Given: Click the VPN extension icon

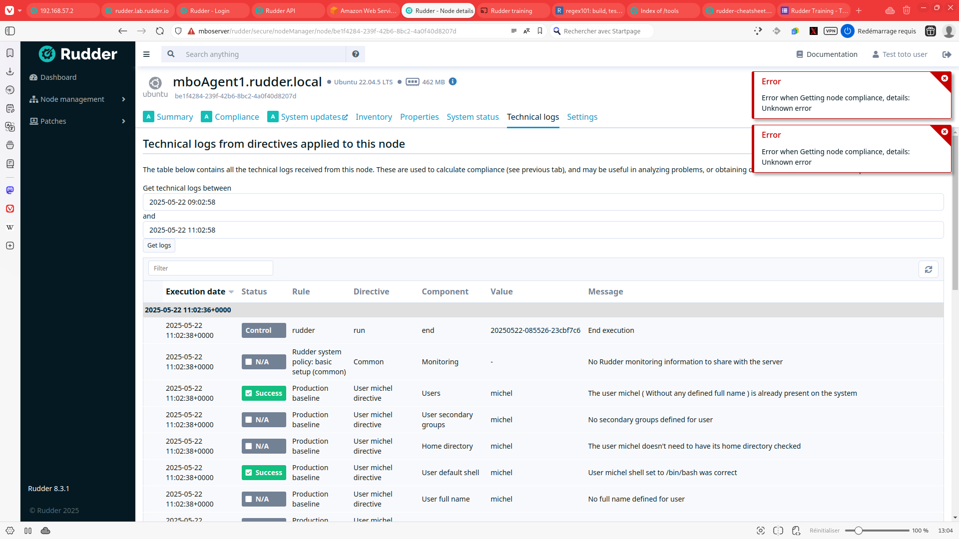Looking at the screenshot, I should pyautogui.click(x=831, y=31).
